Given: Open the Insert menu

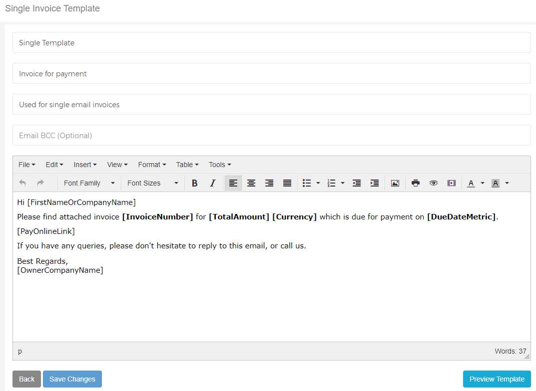Looking at the screenshot, I should click(x=85, y=165).
